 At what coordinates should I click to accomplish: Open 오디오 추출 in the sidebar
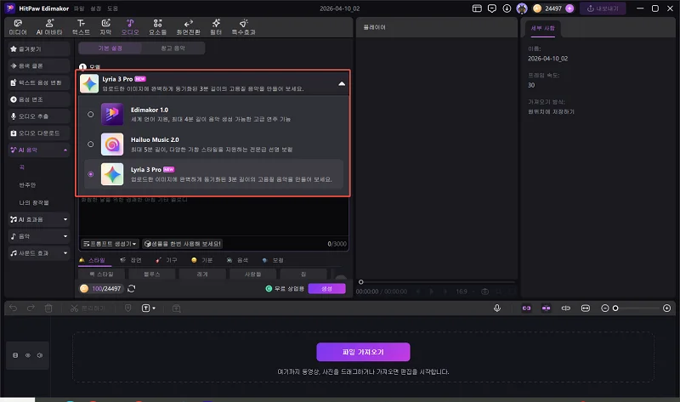(x=39, y=116)
